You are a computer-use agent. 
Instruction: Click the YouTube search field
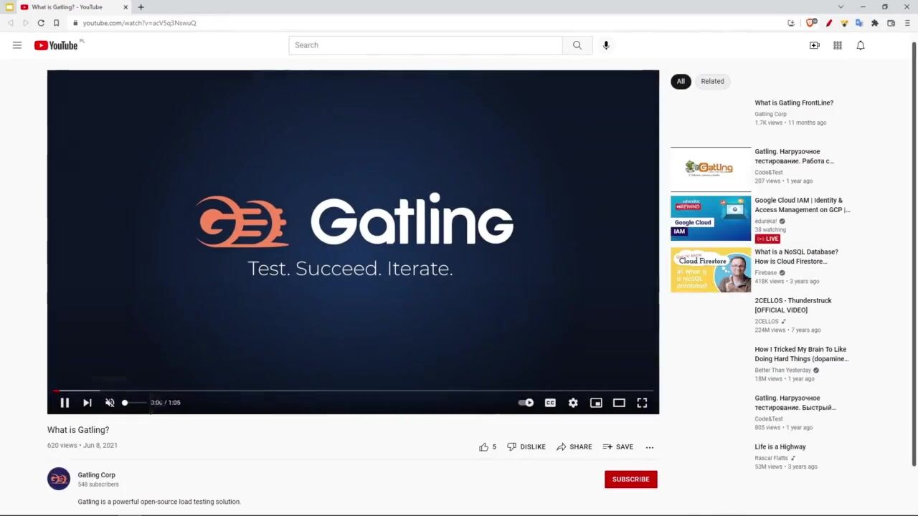(x=425, y=45)
